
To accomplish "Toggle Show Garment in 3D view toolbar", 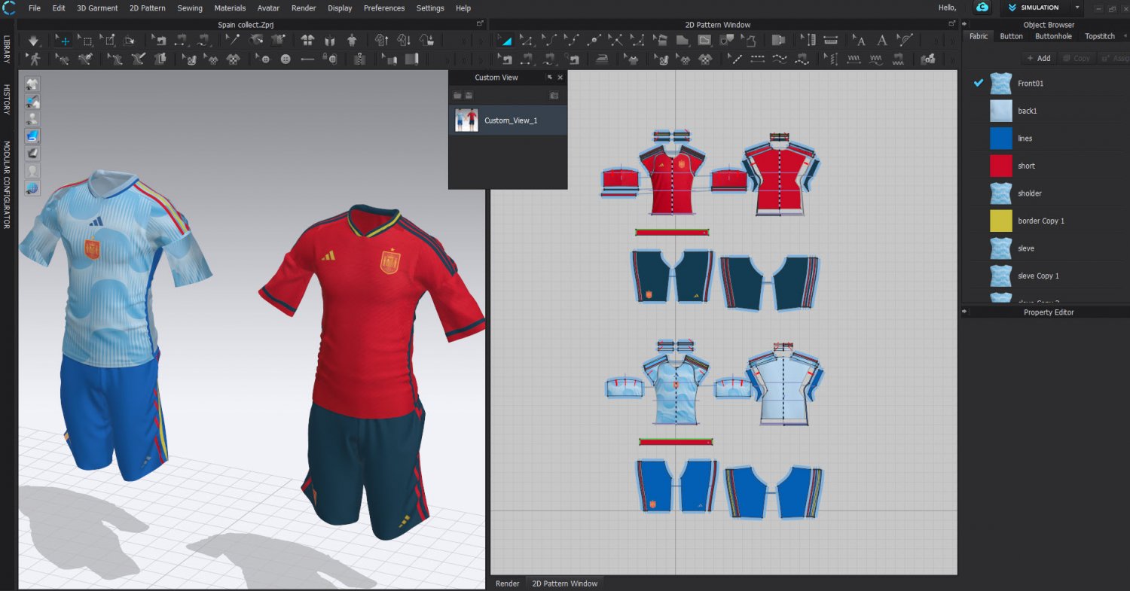I will point(32,84).
